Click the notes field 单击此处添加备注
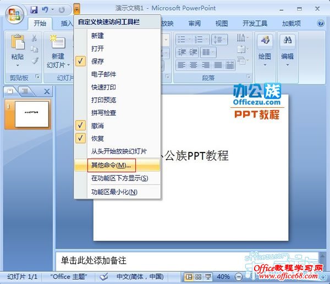330x284 pixels. click(188, 261)
